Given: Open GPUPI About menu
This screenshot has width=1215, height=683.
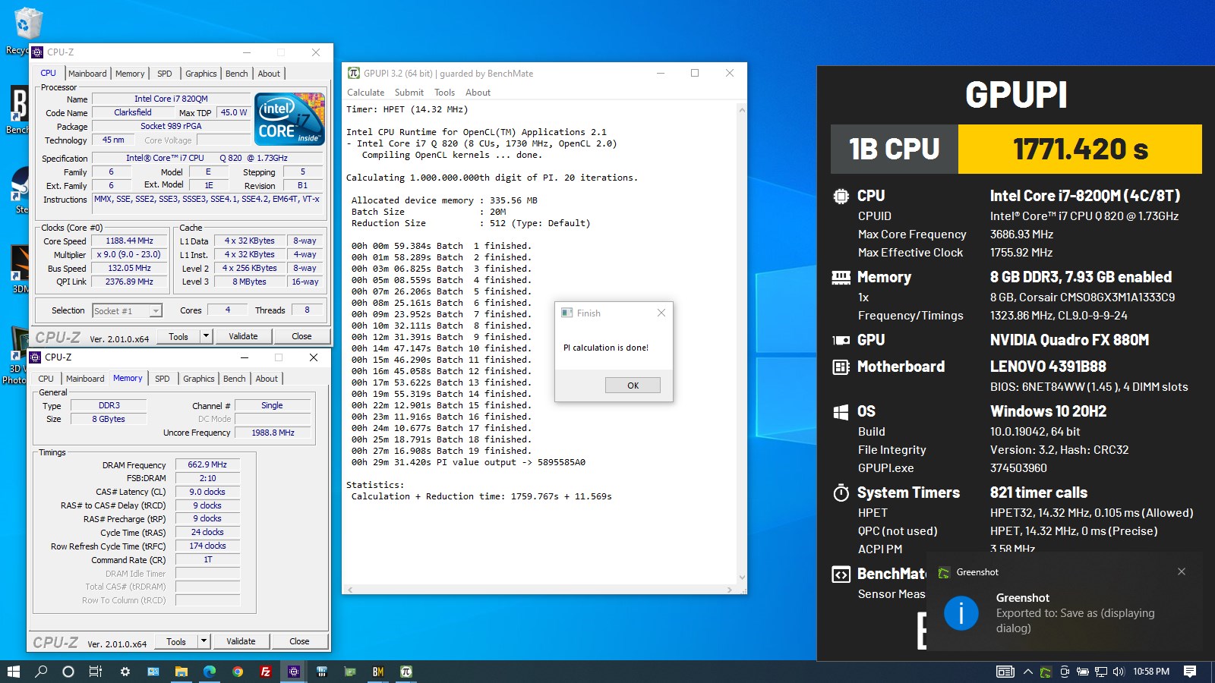Looking at the screenshot, I should [478, 93].
